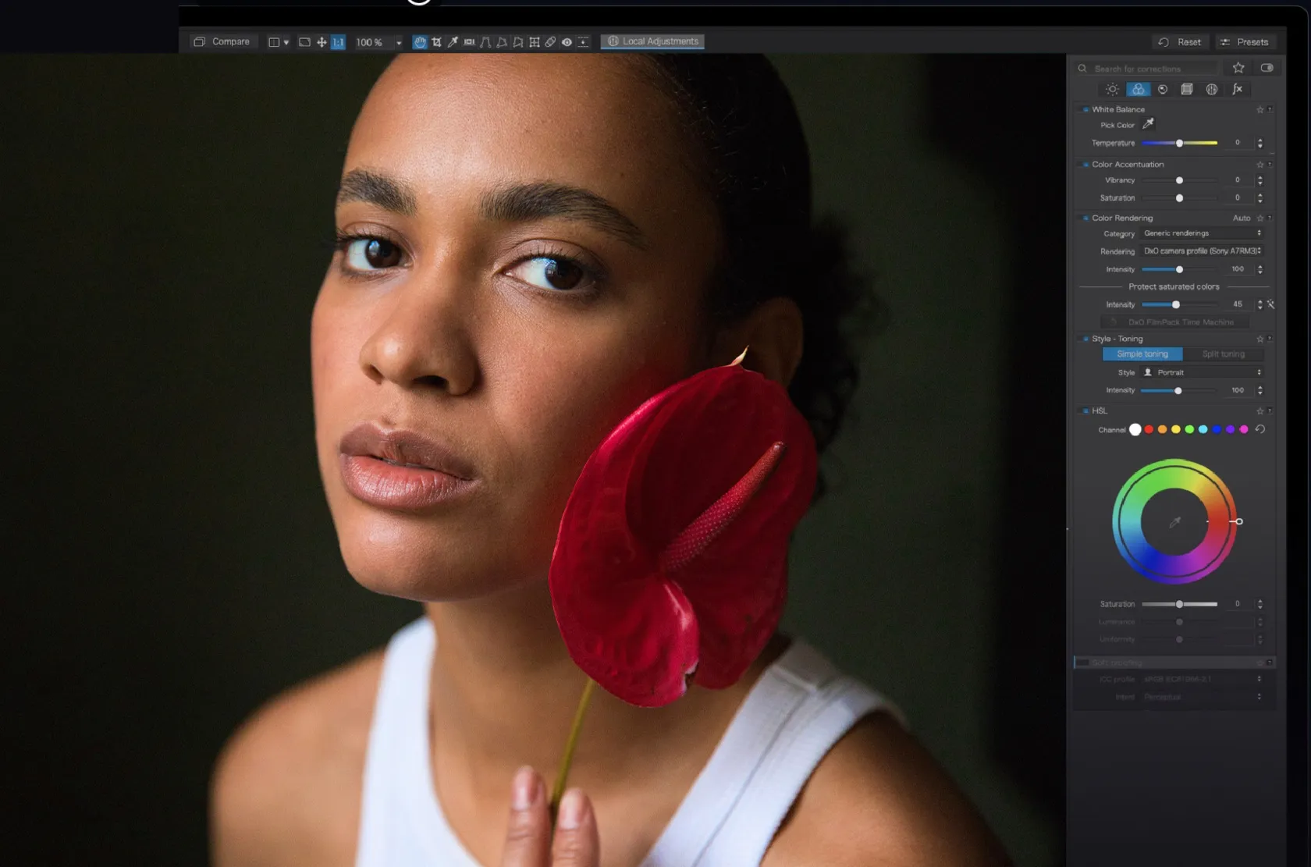This screenshot has height=867, width=1311.
Task: Open the Light corrections sun icon tab
Action: click(x=1112, y=90)
